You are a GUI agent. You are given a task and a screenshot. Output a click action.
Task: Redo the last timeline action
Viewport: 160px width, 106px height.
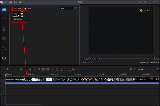click(13, 69)
